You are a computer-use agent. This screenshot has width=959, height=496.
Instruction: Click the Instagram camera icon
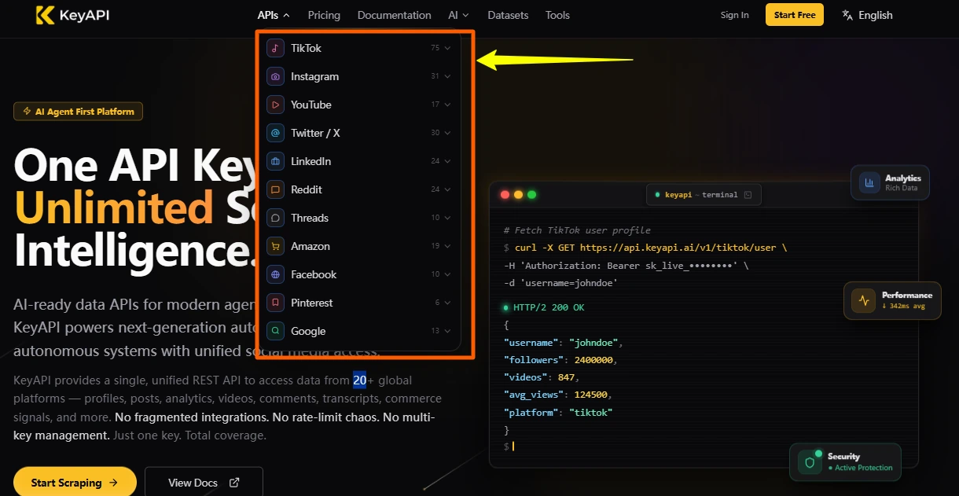click(x=275, y=76)
